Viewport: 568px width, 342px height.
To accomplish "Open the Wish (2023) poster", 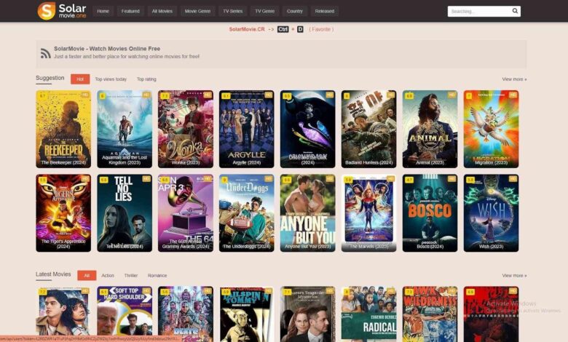I will coord(492,213).
